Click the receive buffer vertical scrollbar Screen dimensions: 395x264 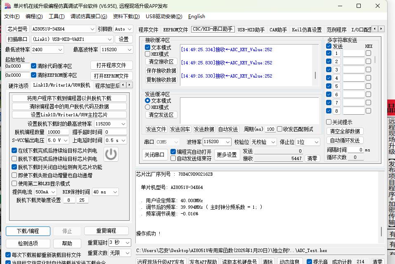pos(316,75)
